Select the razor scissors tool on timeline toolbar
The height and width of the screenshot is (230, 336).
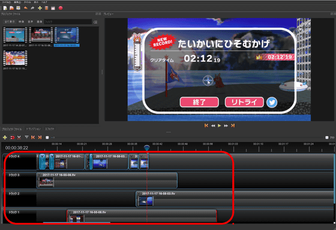[x=19, y=137]
